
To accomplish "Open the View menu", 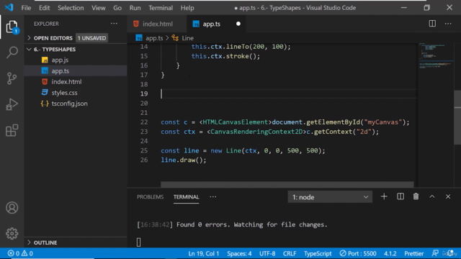I will [99, 8].
